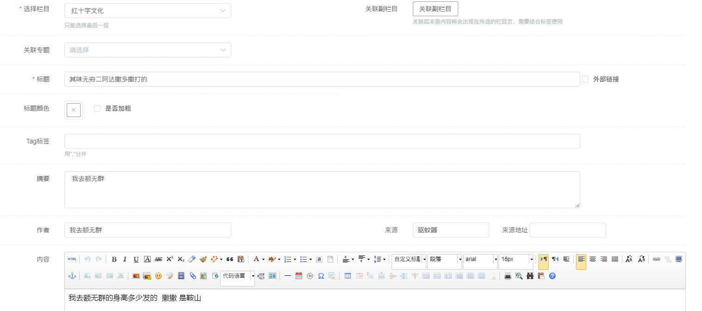This screenshot has width=702, height=311.
Task: Apply underline formatting in editor toolbar
Action: click(136, 259)
